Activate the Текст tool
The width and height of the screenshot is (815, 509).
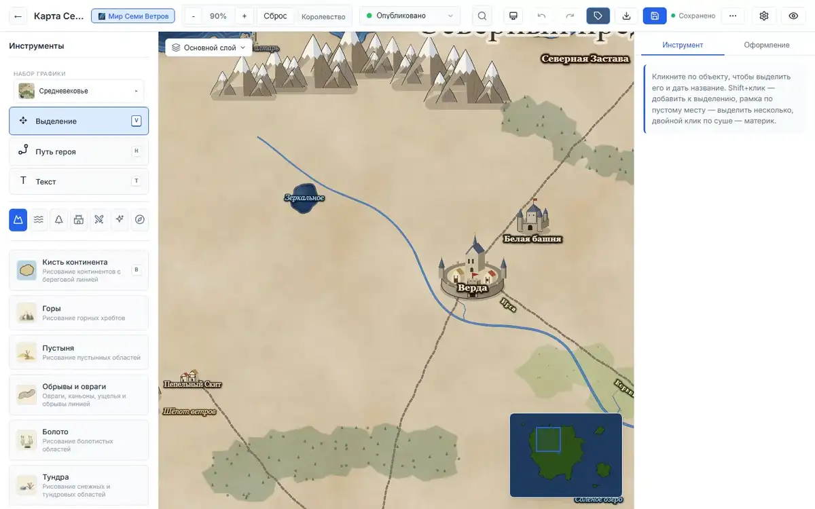click(79, 181)
